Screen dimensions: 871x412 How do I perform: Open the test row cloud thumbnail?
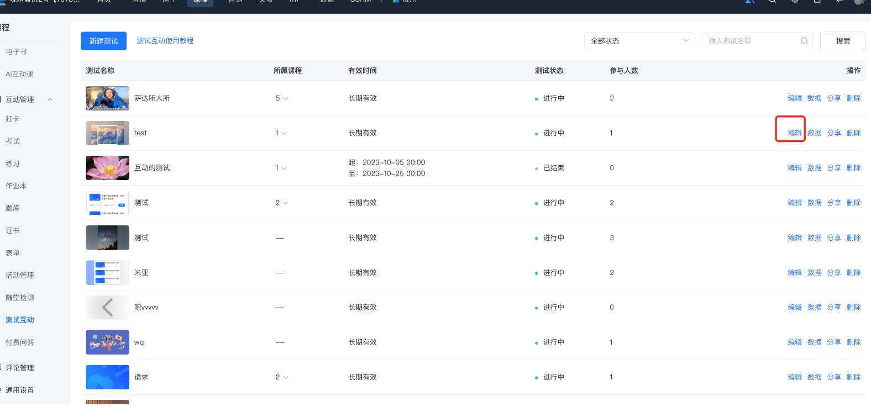[x=108, y=133]
